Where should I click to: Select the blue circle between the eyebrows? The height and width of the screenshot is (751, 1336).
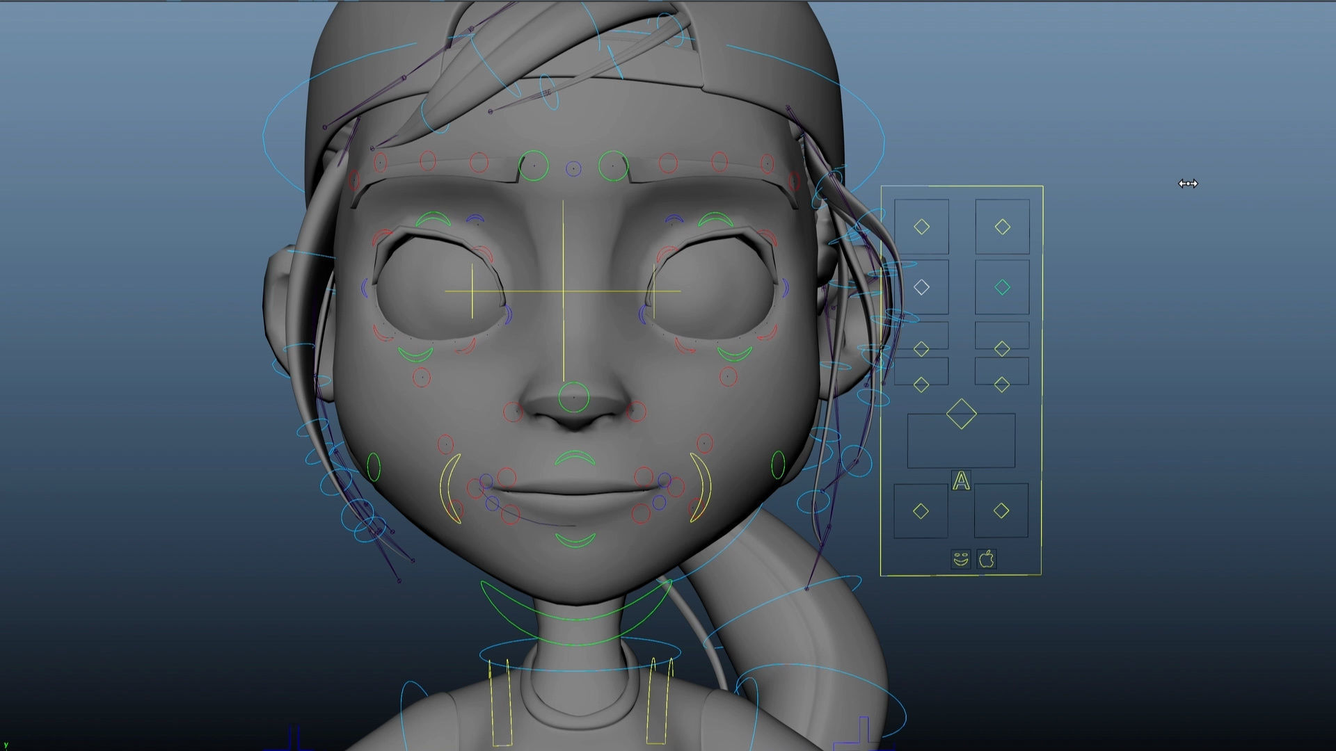point(573,169)
